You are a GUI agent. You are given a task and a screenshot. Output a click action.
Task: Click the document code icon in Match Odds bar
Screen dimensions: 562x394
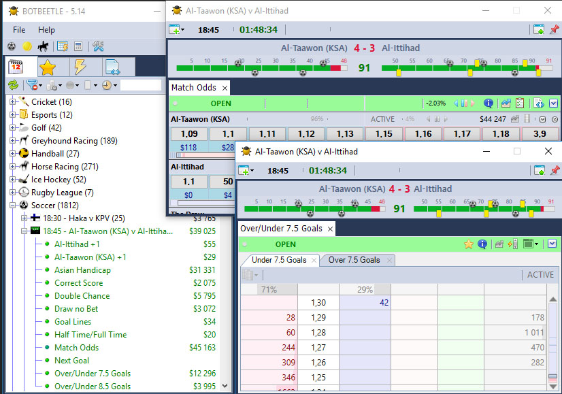point(539,103)
